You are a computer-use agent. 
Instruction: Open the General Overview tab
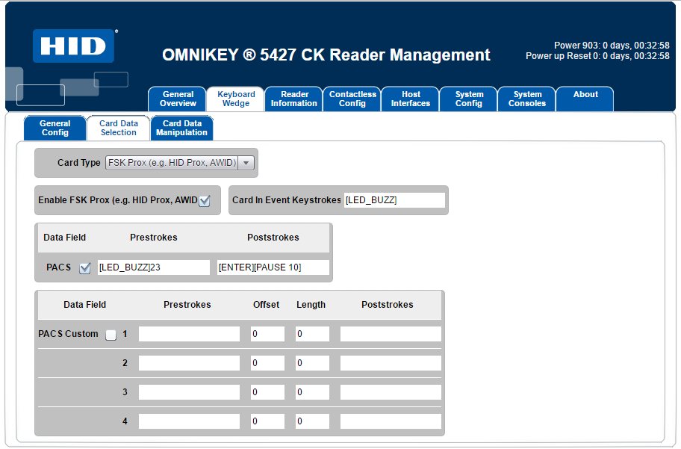click(x=178, y=99)
